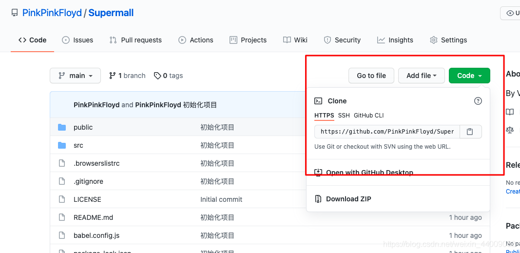Viewport: 520px width, 253px height.
Task: Open the Issues tab
Action: pos(77,40)
